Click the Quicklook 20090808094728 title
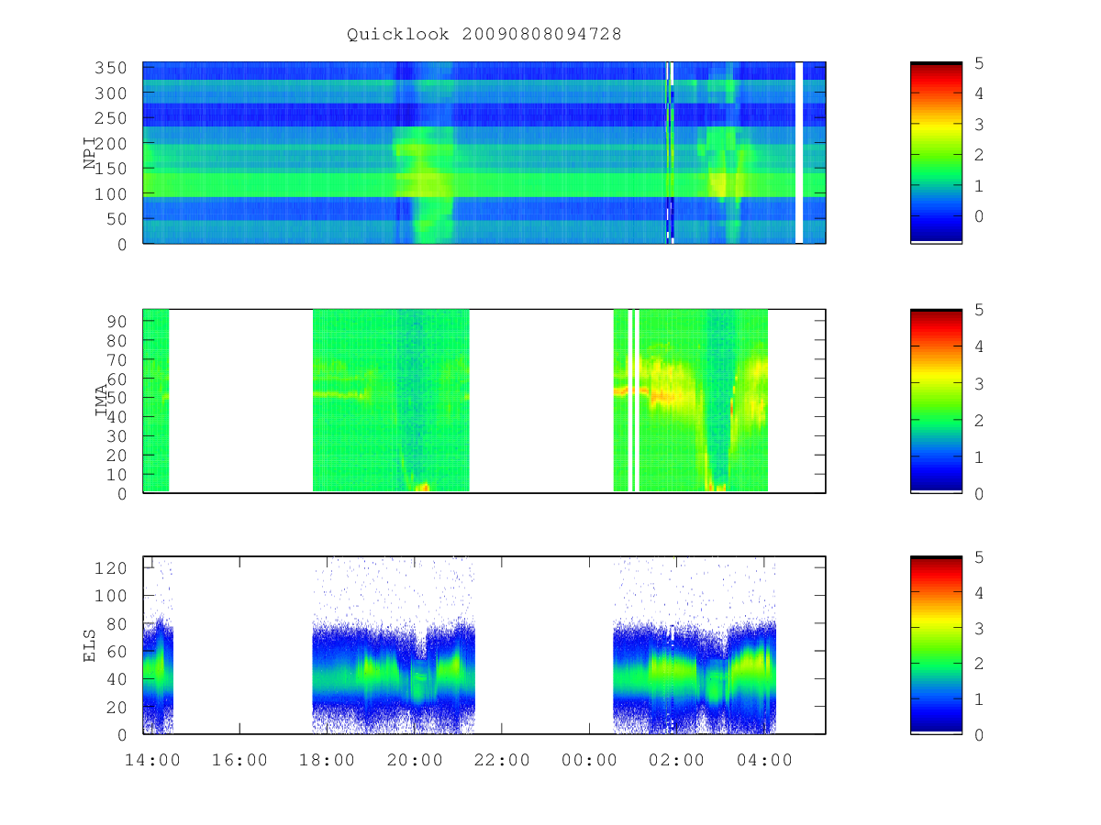This screenshot has width=1101, height=825. pos(484,35)
